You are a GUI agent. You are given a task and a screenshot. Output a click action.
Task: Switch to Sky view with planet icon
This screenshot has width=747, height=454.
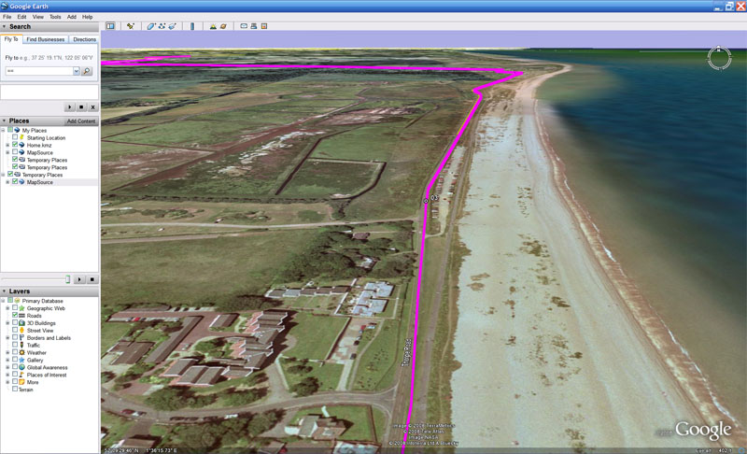coord(223,26)
